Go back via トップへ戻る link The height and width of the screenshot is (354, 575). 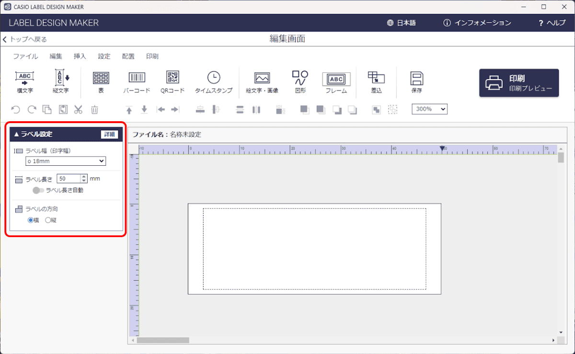coord(25,39)
